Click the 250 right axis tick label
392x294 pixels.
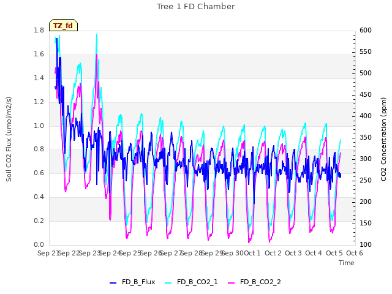click(366, 181)
